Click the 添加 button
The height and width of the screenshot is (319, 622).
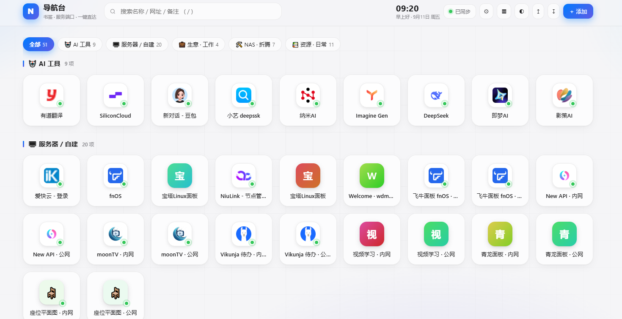578,11
